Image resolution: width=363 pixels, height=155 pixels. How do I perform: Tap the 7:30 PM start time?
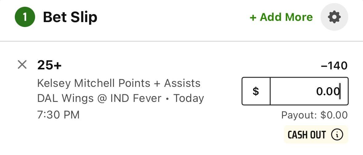pyautogui.click(x=58, y=114)
